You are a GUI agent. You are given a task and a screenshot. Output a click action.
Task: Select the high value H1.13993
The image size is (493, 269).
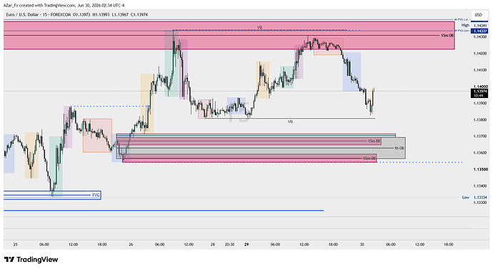[101, 15]
